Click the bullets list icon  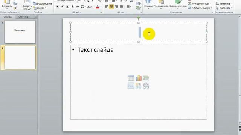click(107, 1)
